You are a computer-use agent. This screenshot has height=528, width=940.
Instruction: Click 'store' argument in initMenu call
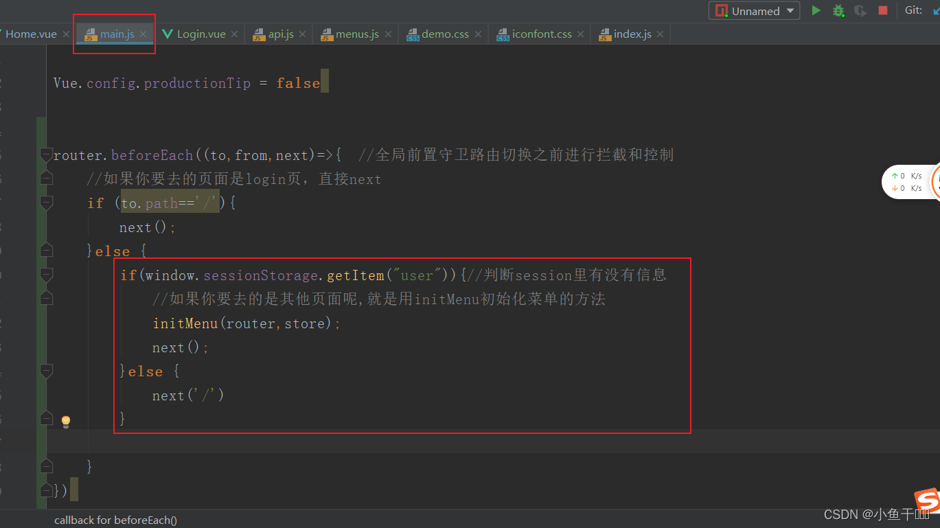[x=304, y=323]
